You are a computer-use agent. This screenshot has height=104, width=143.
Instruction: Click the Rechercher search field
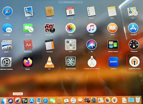coord(71,2)
